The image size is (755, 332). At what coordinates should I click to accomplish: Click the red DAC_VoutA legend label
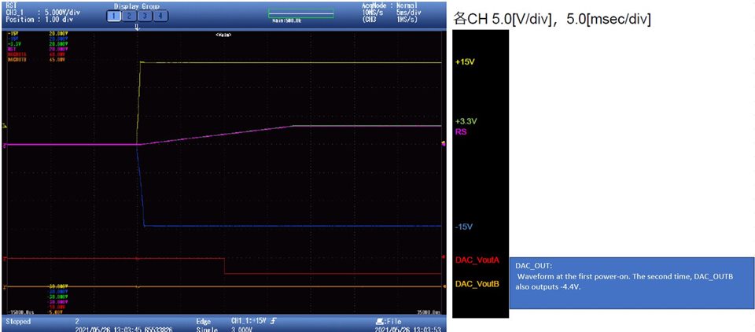(x=477, y=260)
